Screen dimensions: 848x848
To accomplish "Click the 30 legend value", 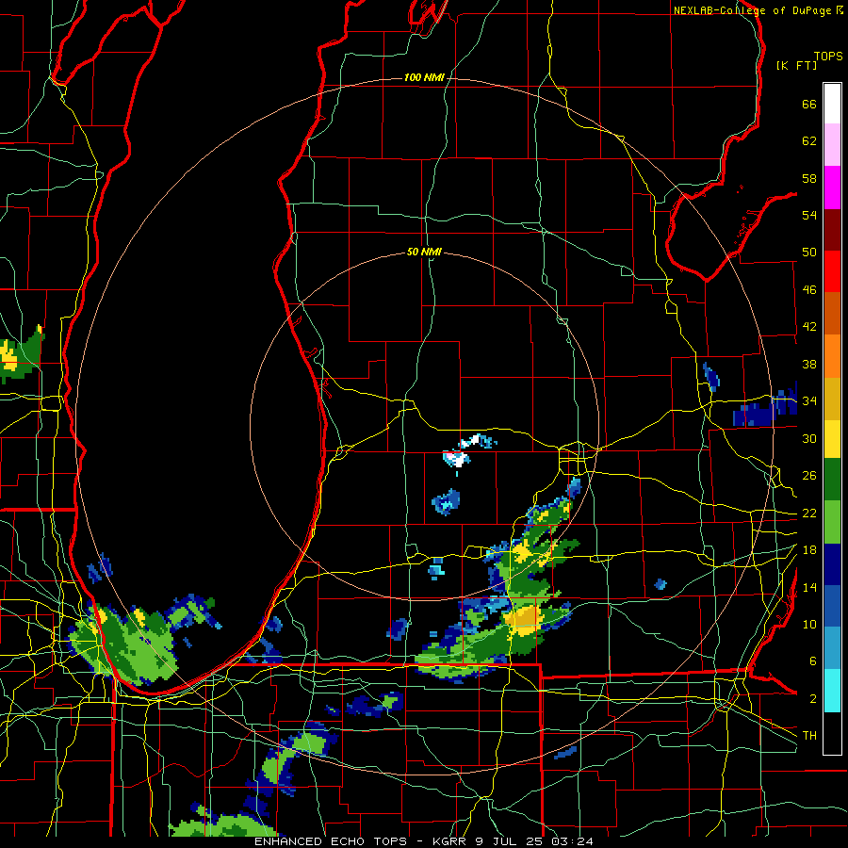I will pyautogui.click(x=809, y=438).
